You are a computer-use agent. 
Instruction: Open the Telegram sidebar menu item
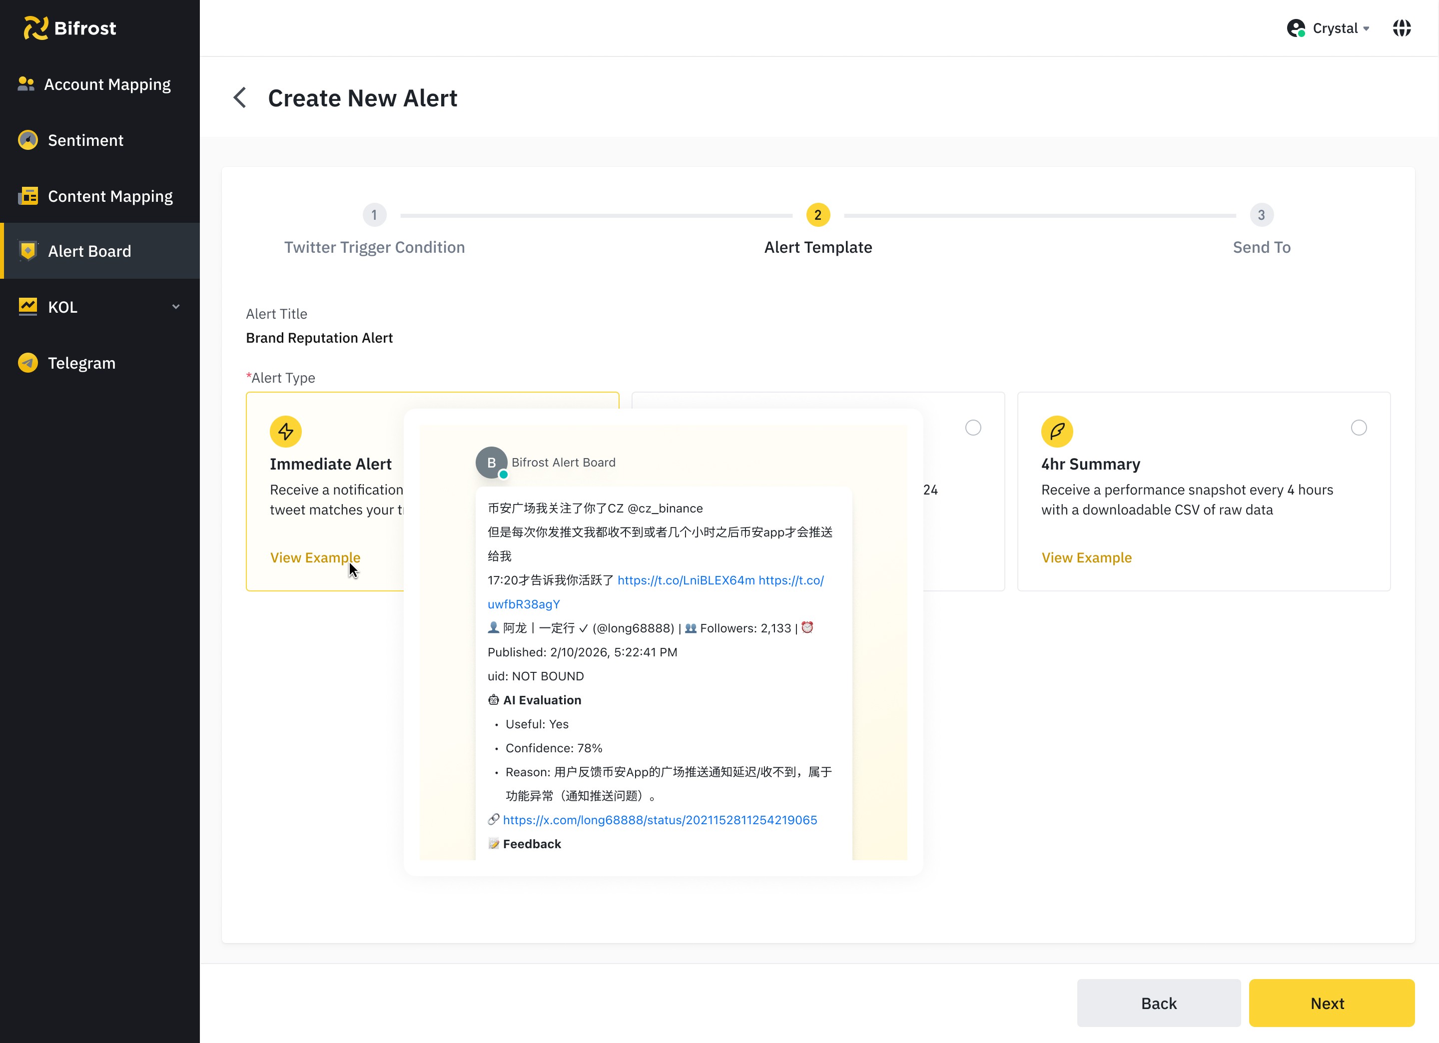(81, 363)
